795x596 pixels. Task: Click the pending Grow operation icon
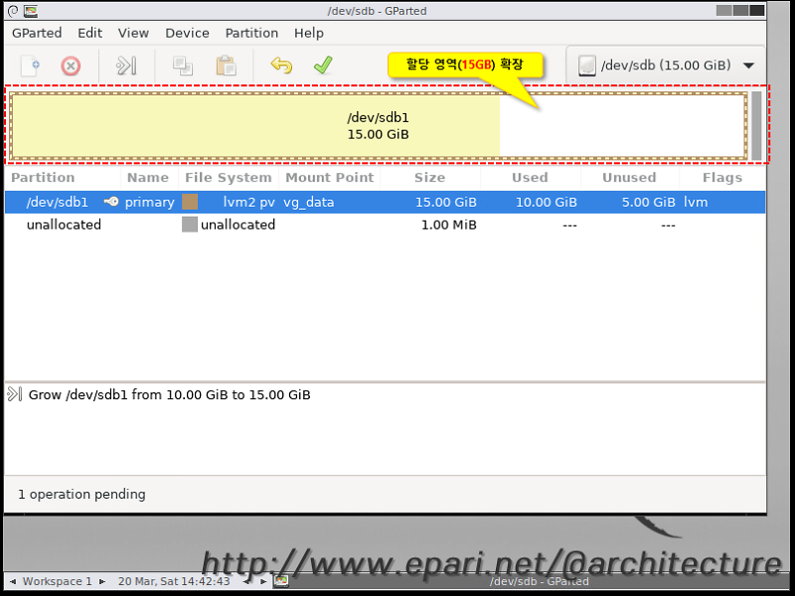pyautogui.click(x=15, y=394)
